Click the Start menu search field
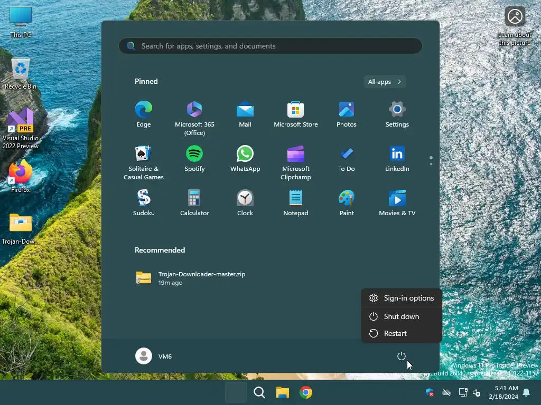Viewport: 541px width, 405px height. 270,46
